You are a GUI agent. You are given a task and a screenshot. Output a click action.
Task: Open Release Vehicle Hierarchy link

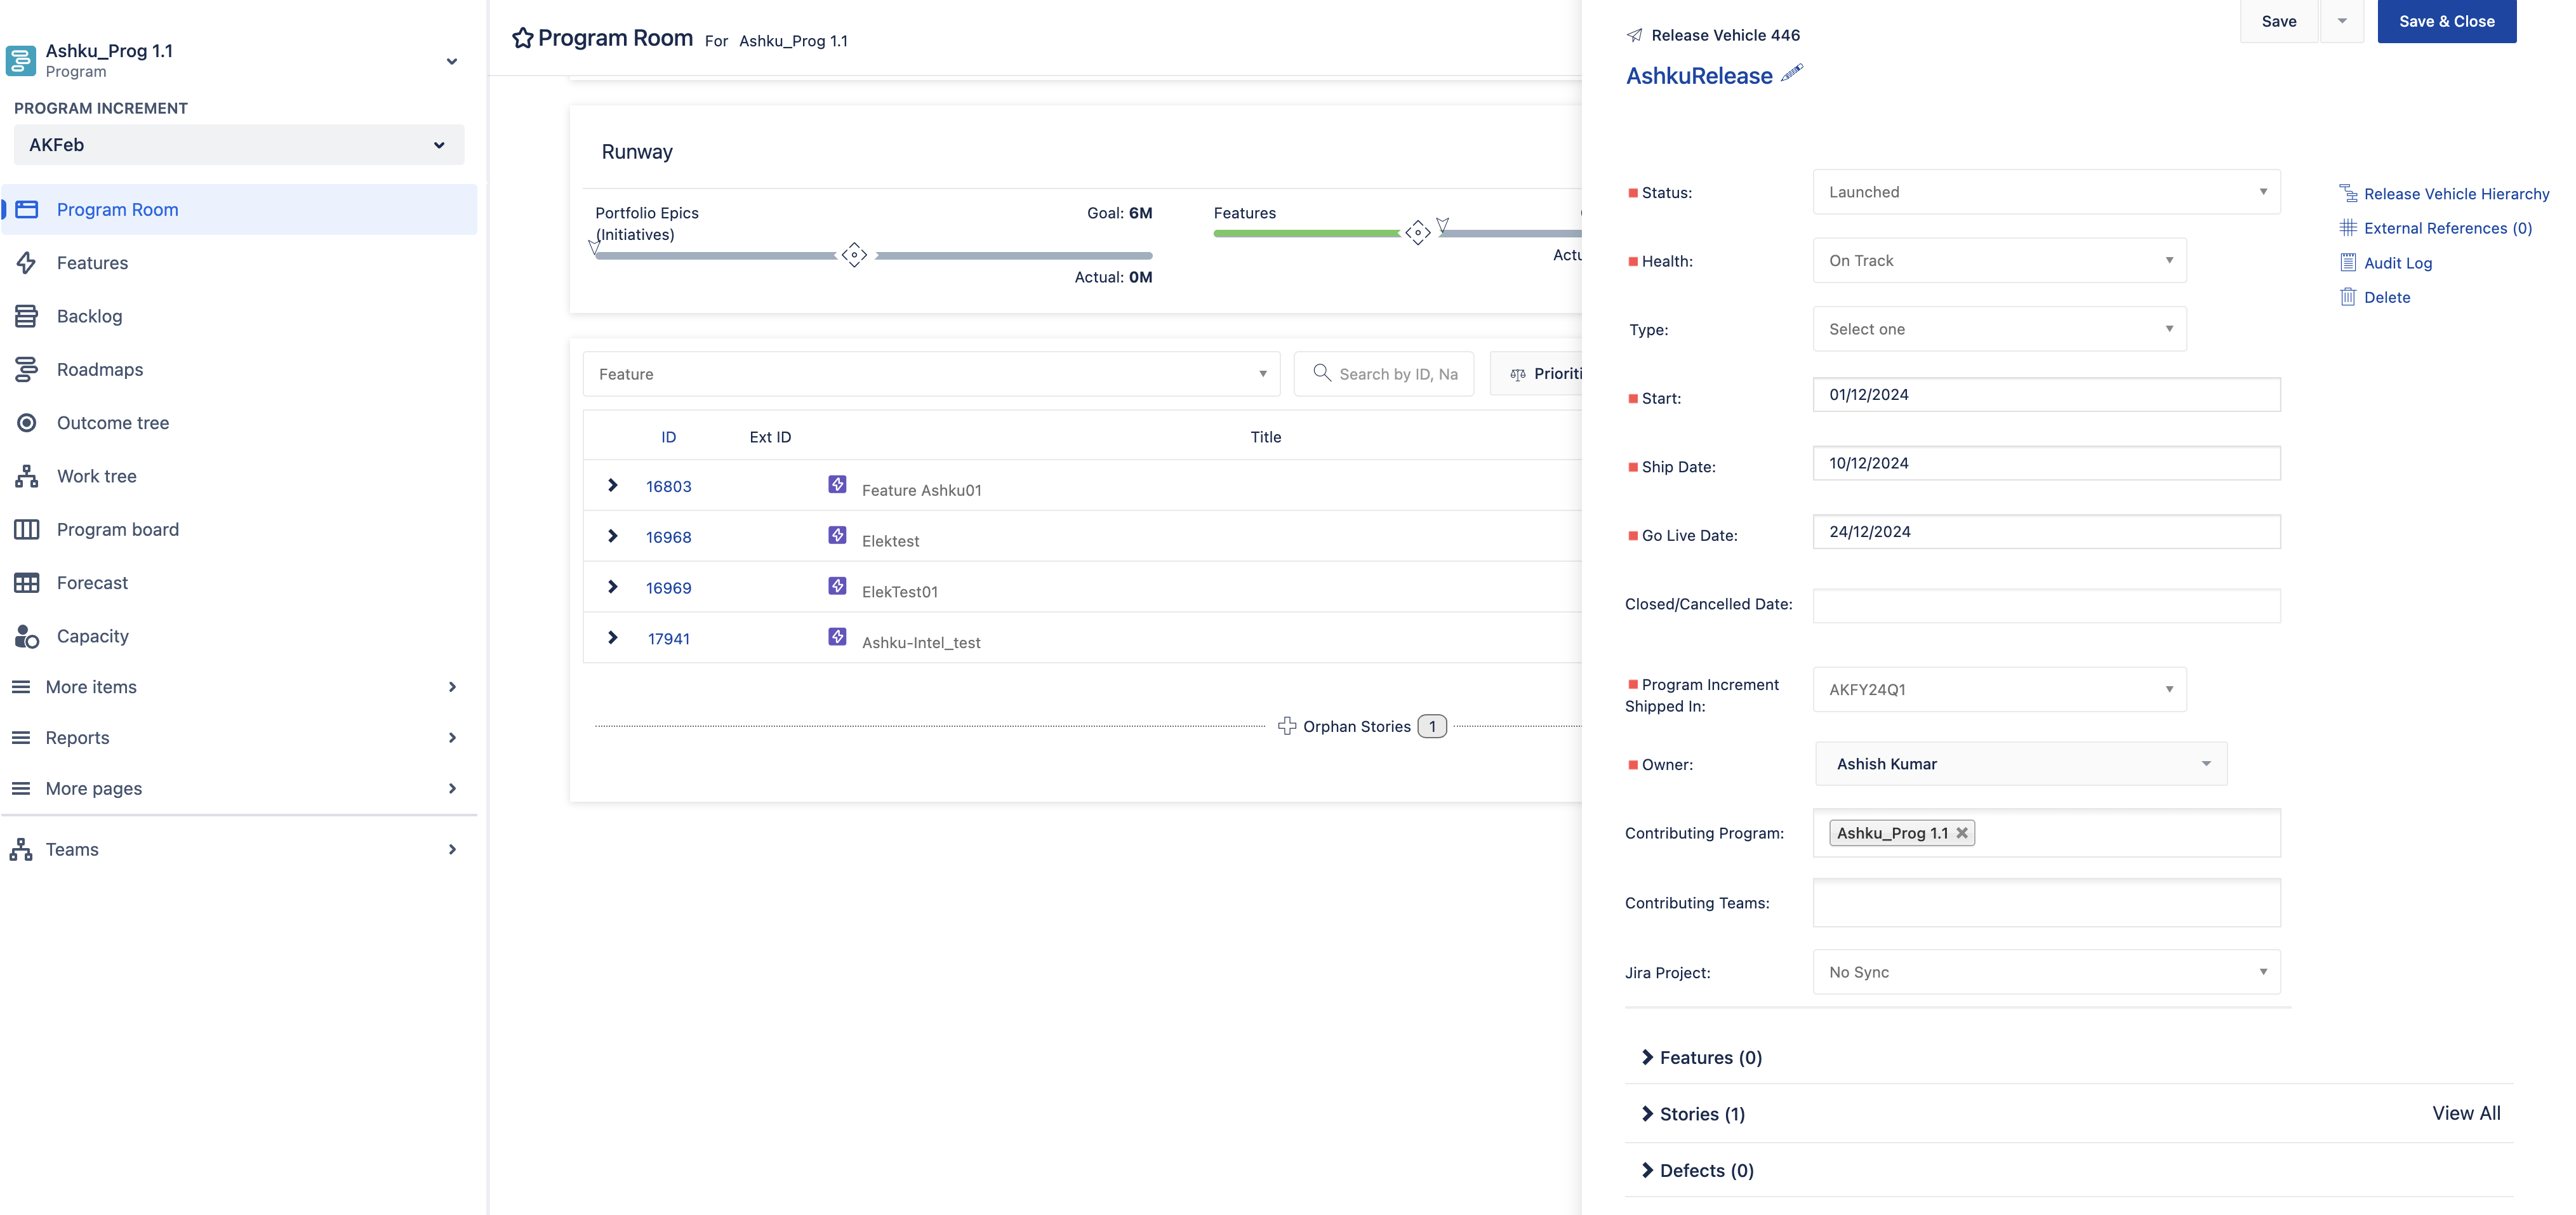[x=2455, y=194]
